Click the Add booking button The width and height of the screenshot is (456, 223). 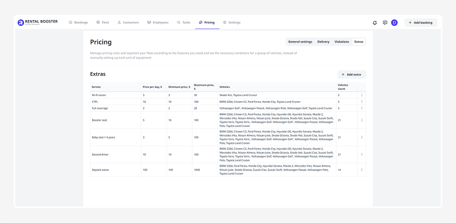coord(421,22)
